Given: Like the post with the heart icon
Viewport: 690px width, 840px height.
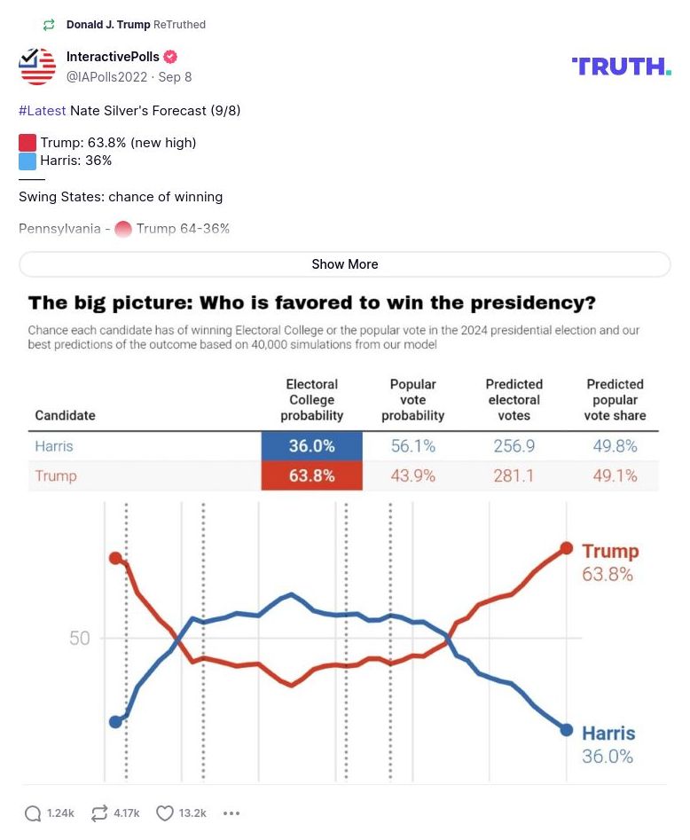Looking at the screenshot, I should click(x=164, y=813).
